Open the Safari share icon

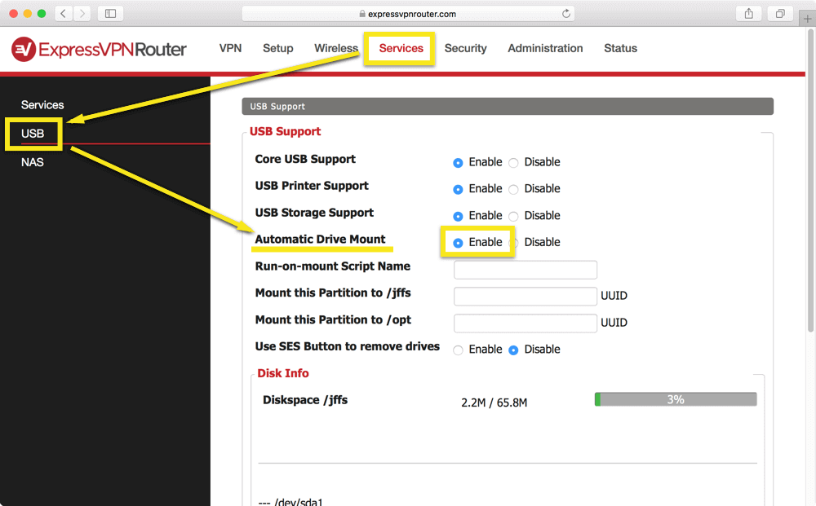[749, 14]
